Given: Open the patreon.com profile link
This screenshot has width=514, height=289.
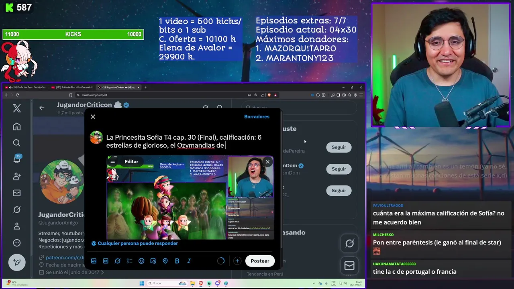Looking at the screenshot, I should [x=65, y=258].
